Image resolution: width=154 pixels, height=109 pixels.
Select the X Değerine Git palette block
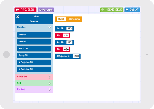[34, 62]
